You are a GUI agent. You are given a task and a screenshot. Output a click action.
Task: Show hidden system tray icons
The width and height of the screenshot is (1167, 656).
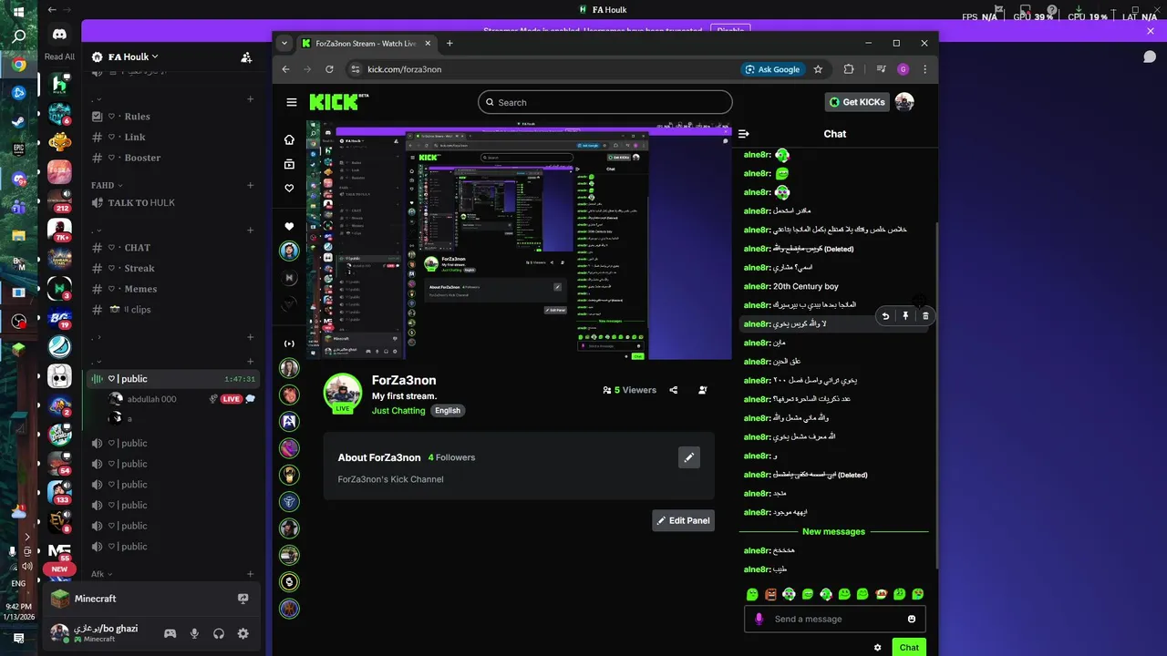click(26, 537)
